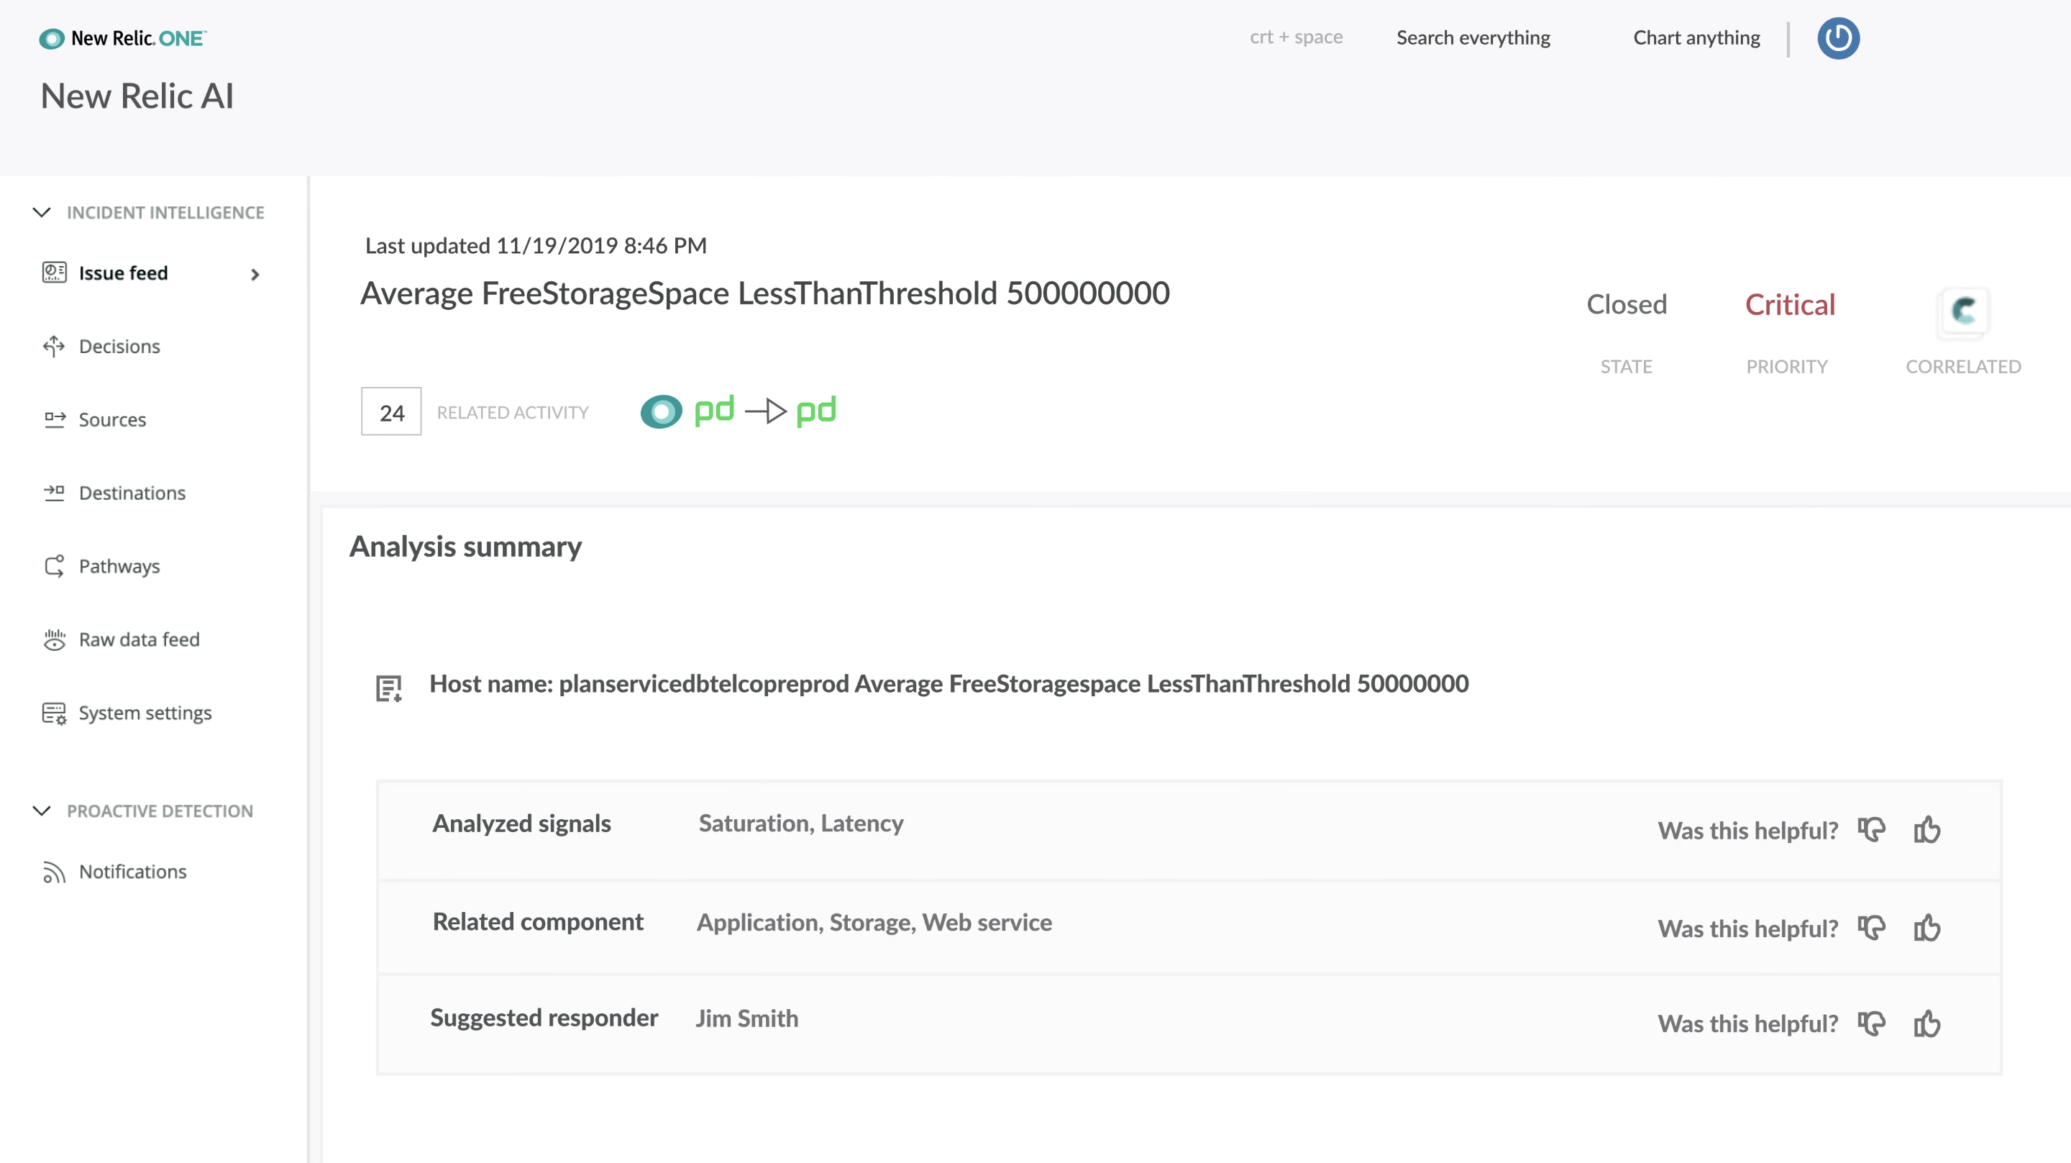
Task: Click the note icon next to Host name
Action: click(389, 688)
